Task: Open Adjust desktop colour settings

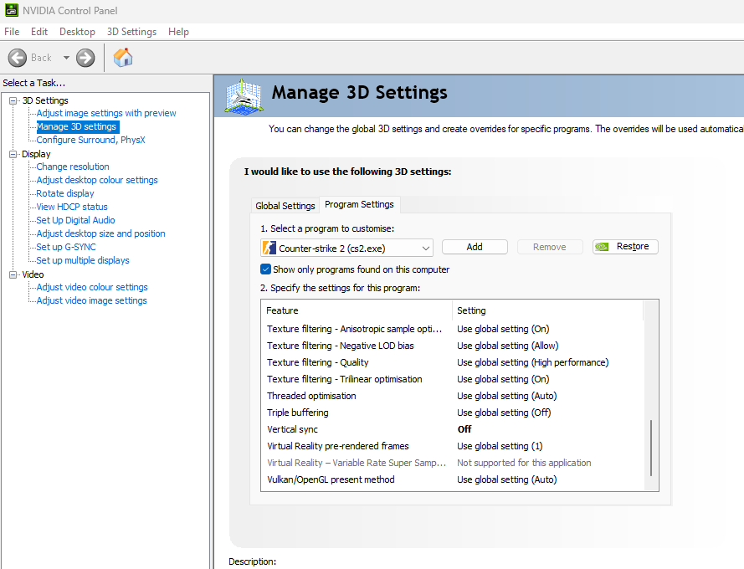Action: click(x=97, y=180)
